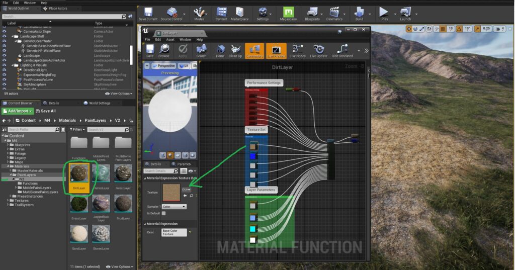Toggle Live Preview in material editor
This screenshot has width=515, height=270.
(x=276, y=51)
